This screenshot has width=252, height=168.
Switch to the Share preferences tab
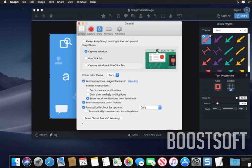[99, 30]
